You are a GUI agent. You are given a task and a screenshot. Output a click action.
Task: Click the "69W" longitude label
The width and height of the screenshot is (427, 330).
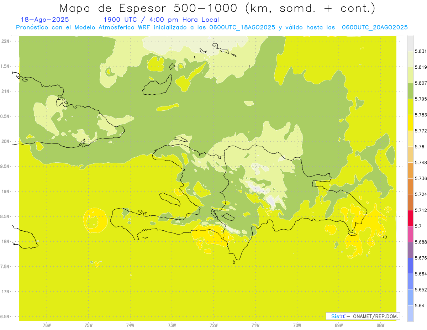[x=339, y=325]
